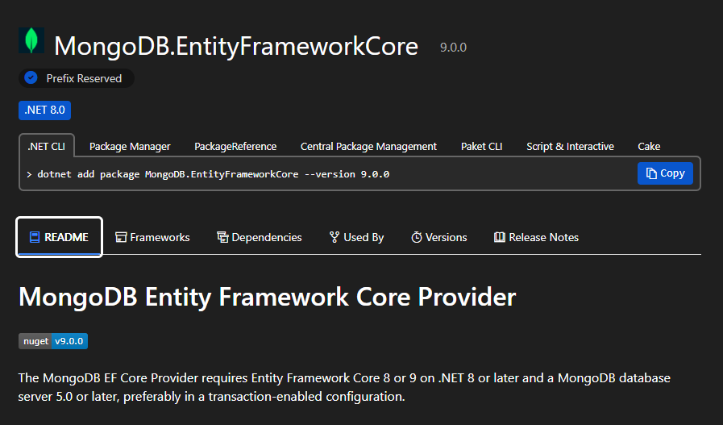Select the .NET CLI tab
Viewport: 723px width, 425px height.
(x=47, y=146)
